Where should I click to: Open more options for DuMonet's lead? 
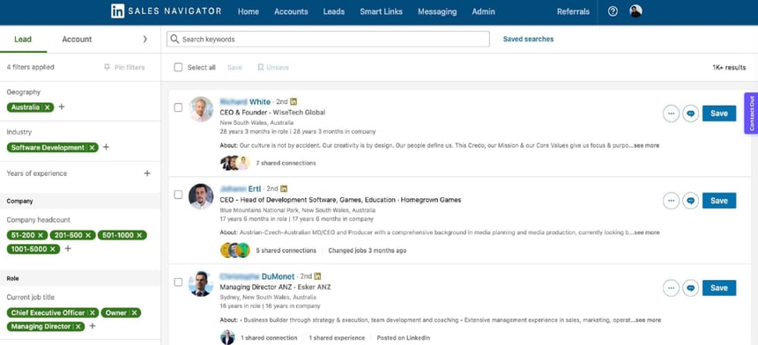pos(671,288)
